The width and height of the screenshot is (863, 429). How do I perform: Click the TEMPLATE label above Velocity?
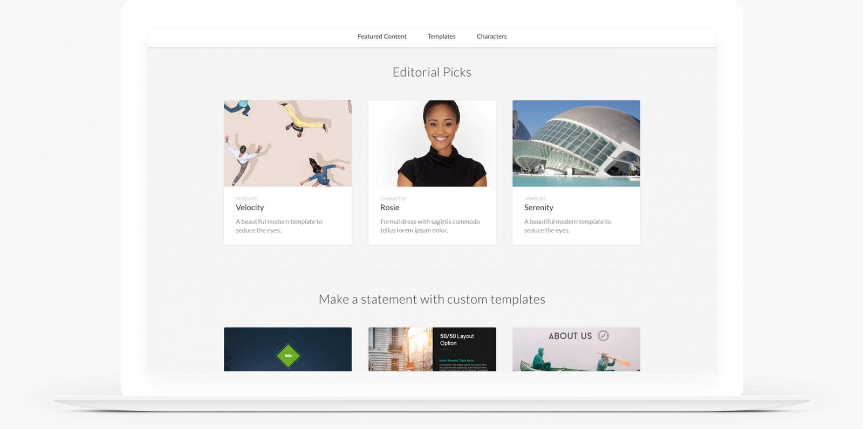tap(246, 199)
